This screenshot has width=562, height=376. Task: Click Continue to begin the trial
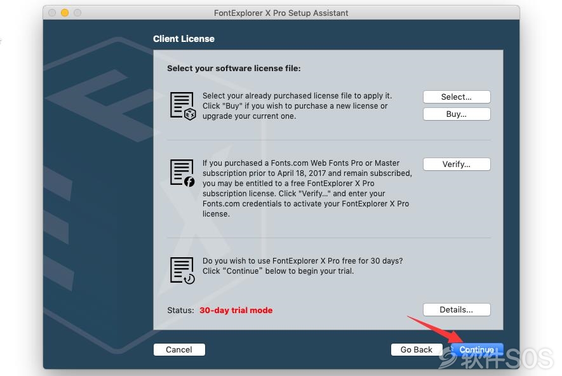tap(477, 349)
